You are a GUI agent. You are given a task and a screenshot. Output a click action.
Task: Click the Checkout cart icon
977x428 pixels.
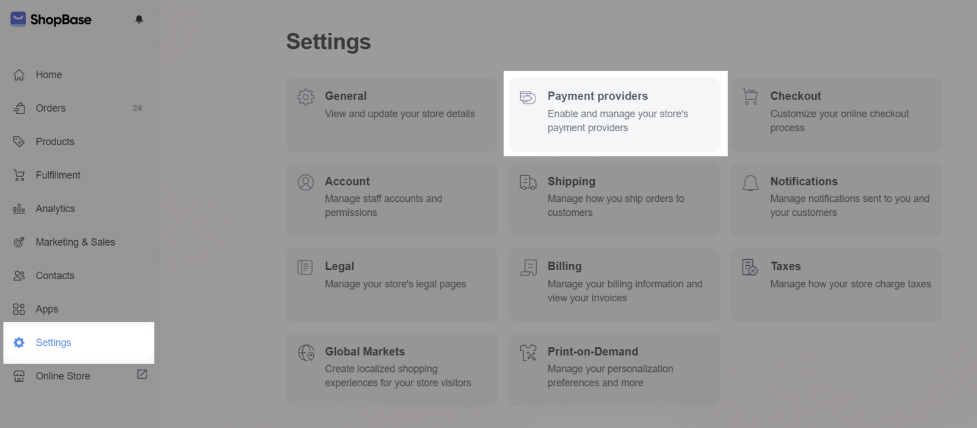(750, 97)
